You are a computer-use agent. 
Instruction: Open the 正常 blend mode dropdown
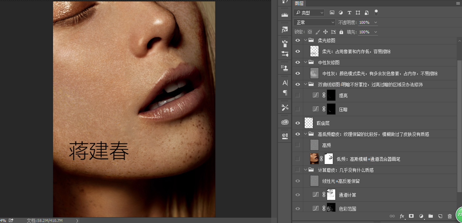[315, 22]
